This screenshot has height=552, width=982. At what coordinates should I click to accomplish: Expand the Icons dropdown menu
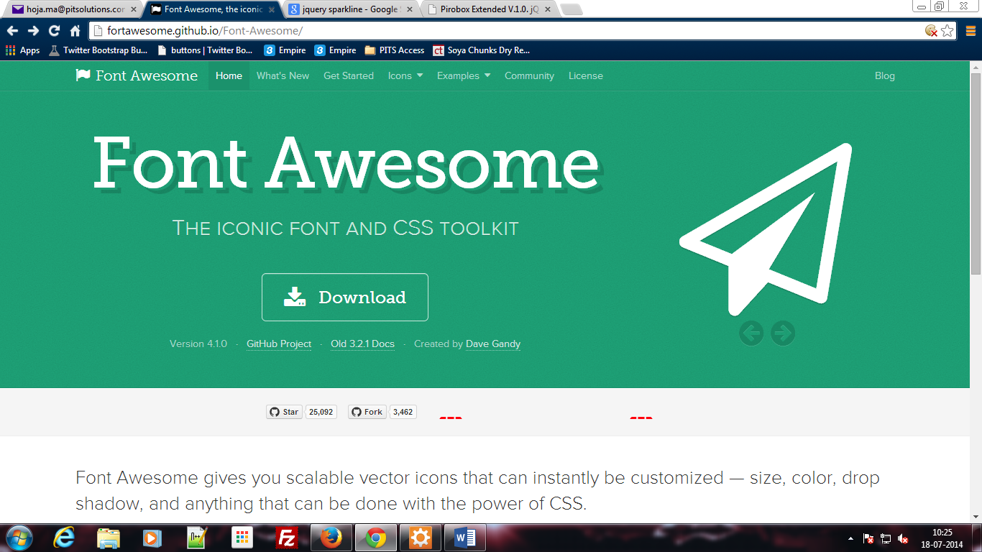pyautogui.click(x=405, y=75)
